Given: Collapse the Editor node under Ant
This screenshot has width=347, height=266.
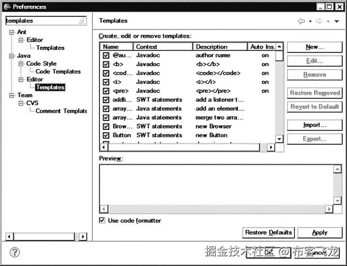Looking at the screenshot, I should (x=21, y=40).
